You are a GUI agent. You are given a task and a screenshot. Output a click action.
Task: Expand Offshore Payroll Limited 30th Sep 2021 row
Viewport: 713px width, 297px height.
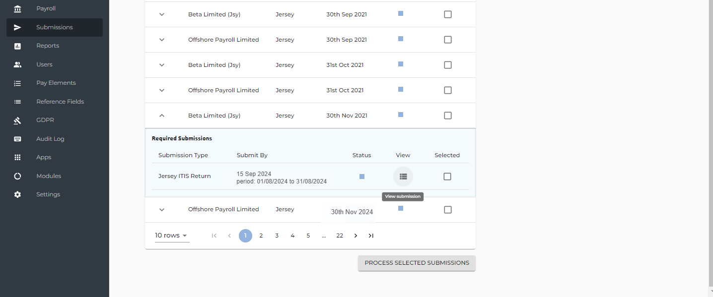click(161, 40)
